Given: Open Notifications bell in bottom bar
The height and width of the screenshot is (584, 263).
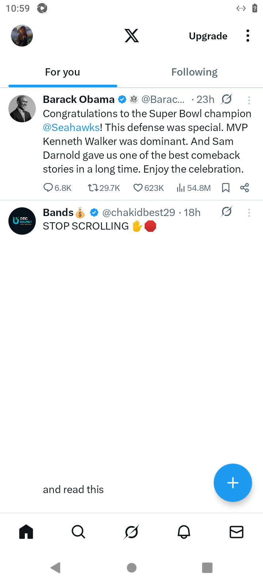Looking at the screenshot, I should tap(184, 532).
